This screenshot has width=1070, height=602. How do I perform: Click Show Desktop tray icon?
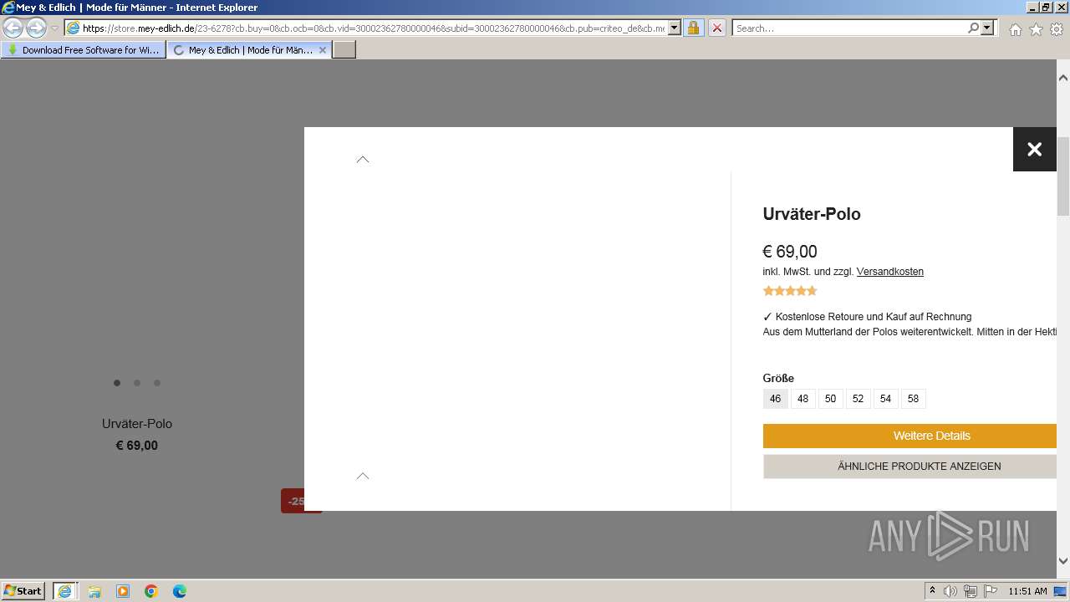(1061, 591)
